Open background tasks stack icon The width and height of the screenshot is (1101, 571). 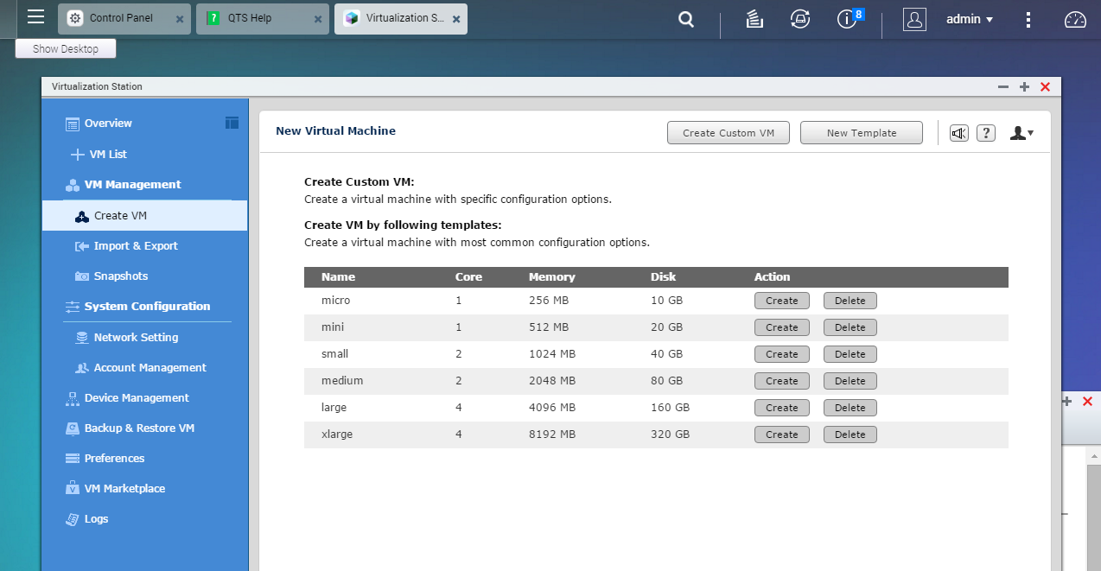pyautogui.click(x=754, y=19)
